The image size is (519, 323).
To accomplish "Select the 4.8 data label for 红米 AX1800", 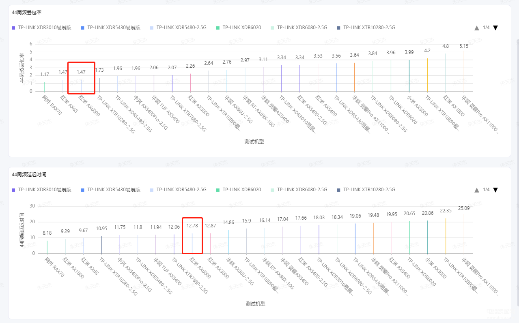I will [446, 46].
